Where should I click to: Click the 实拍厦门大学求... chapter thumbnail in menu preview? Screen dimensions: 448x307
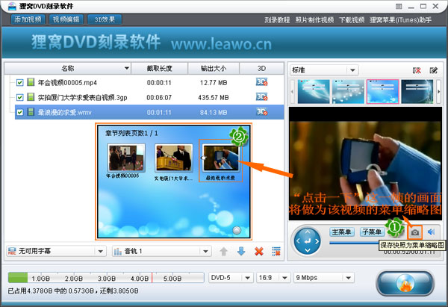[174, 158]
